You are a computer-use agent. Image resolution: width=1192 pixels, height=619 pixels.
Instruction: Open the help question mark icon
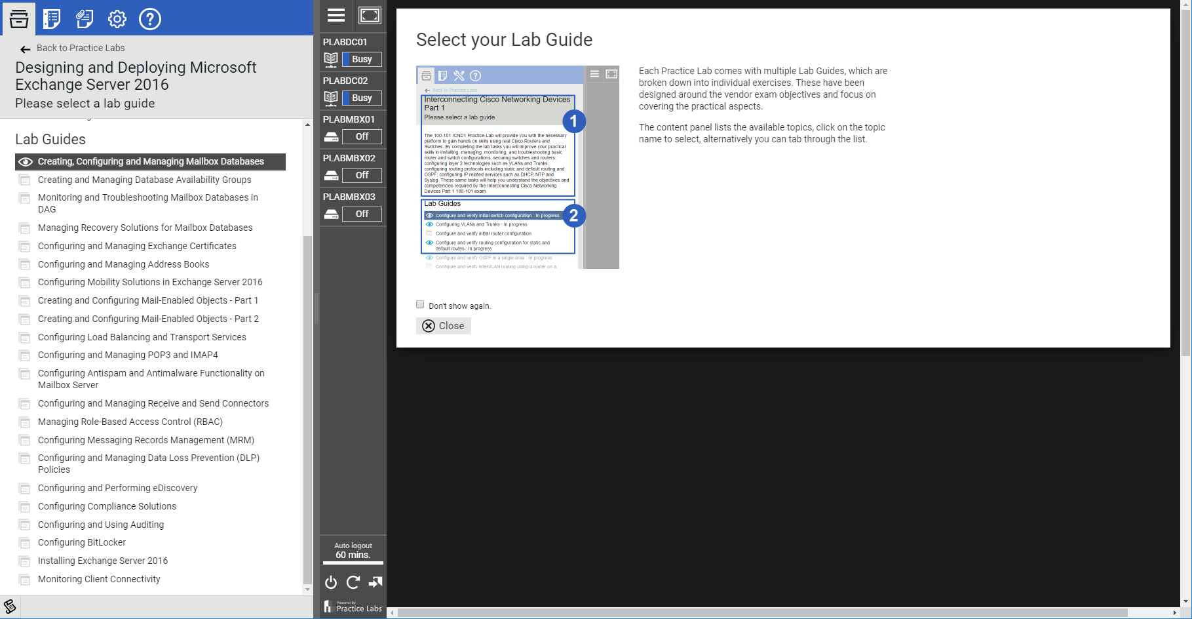[150, 18]
